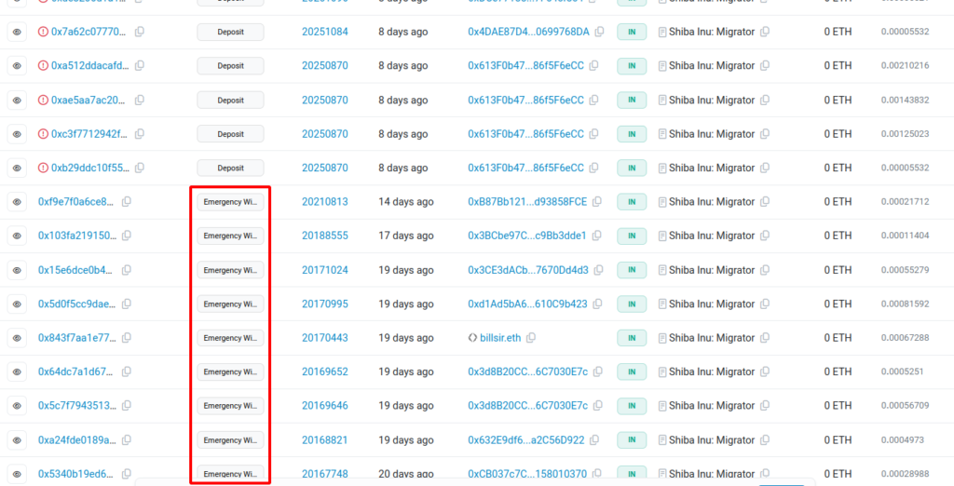The height and width of the screenshot is (486, 954).
Task: Click error icon beside hash 0x7a62c07770
Action: [x=43, y=32]
